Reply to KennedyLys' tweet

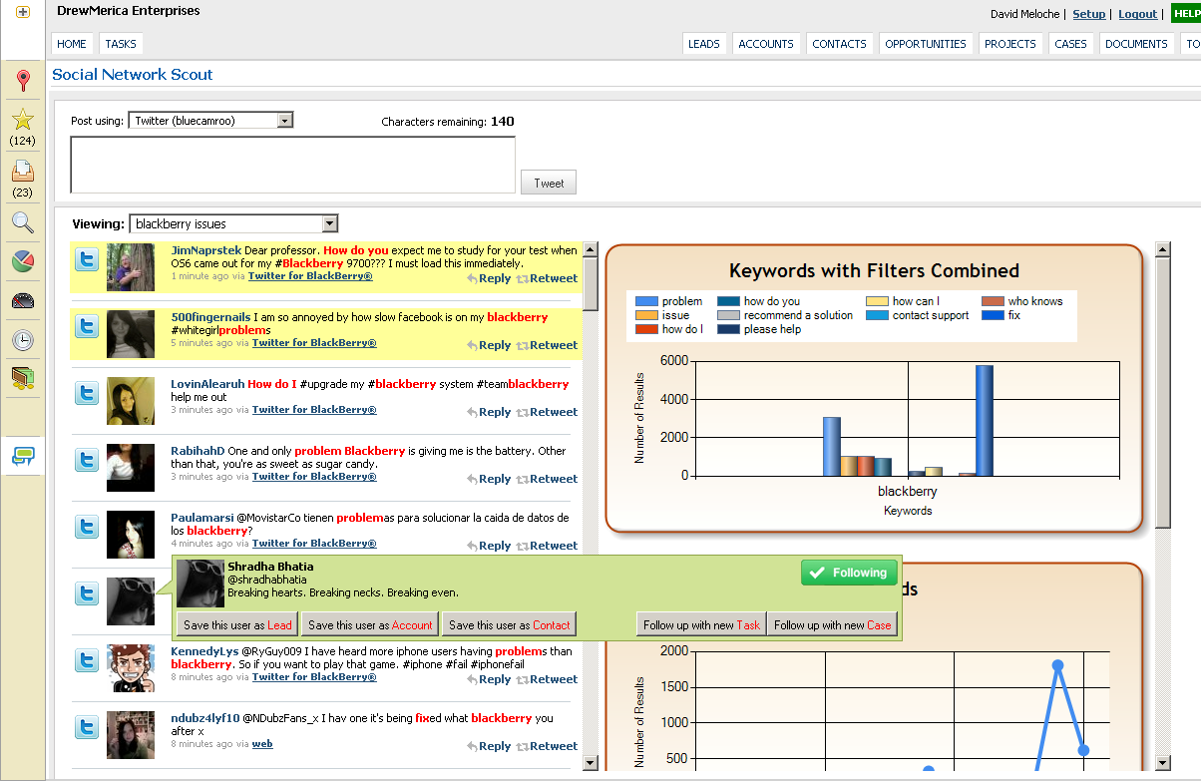[x=489, y=679]
